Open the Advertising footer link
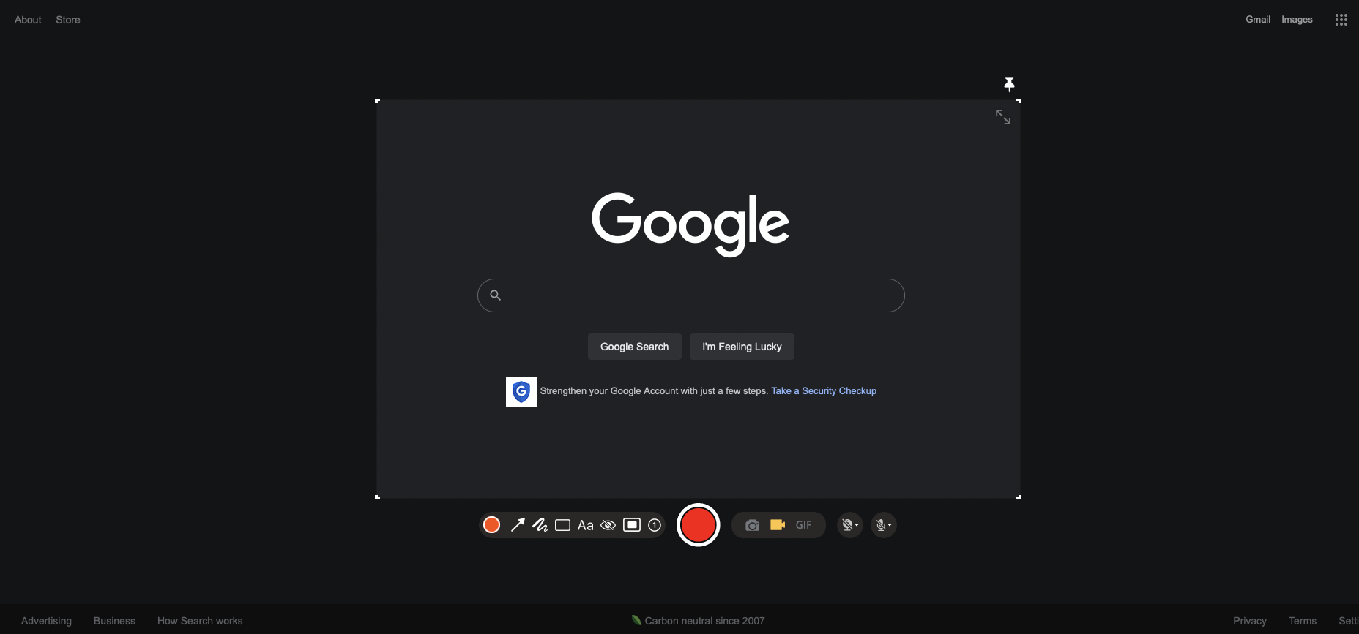 [x=46, y=621]
